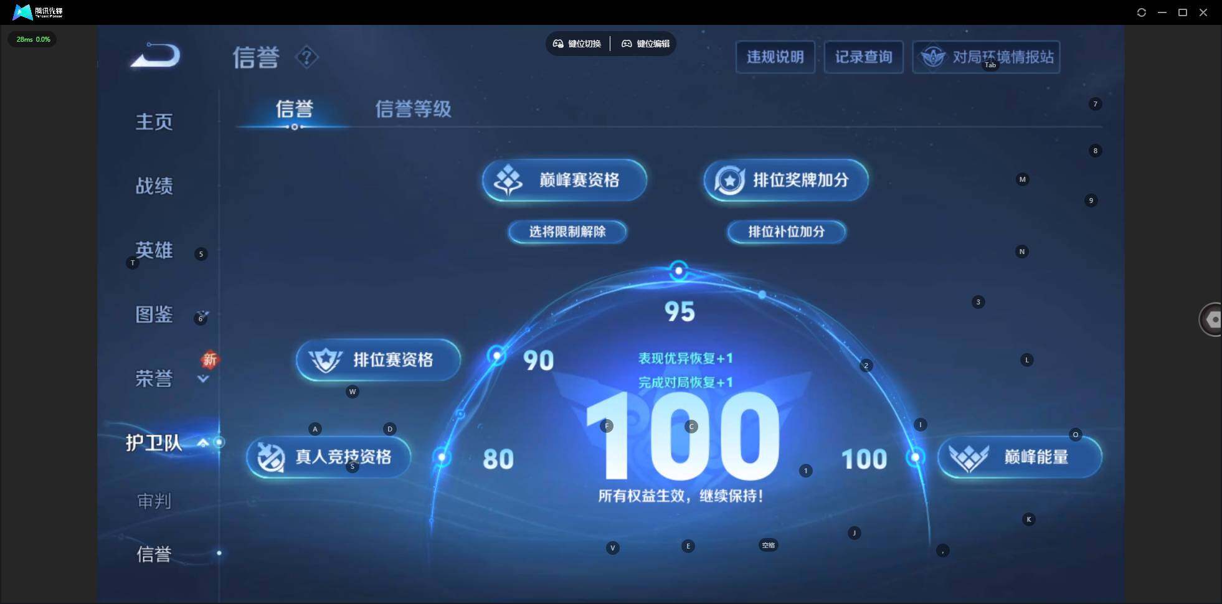Select the 排位奖牌加分 medal icon
The image size is (1222, 604).
pyautogui.click(x=729, y=180)
